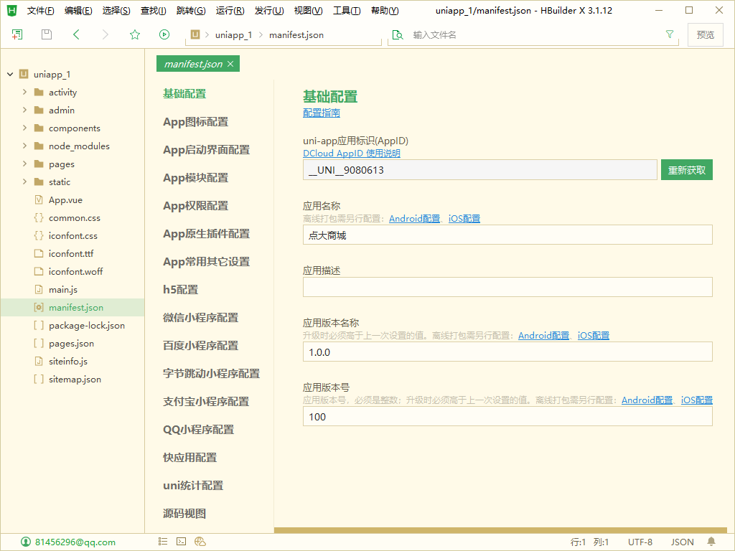Close the manifest.json tab
This screenshot has height=551, width=735.
230,64
